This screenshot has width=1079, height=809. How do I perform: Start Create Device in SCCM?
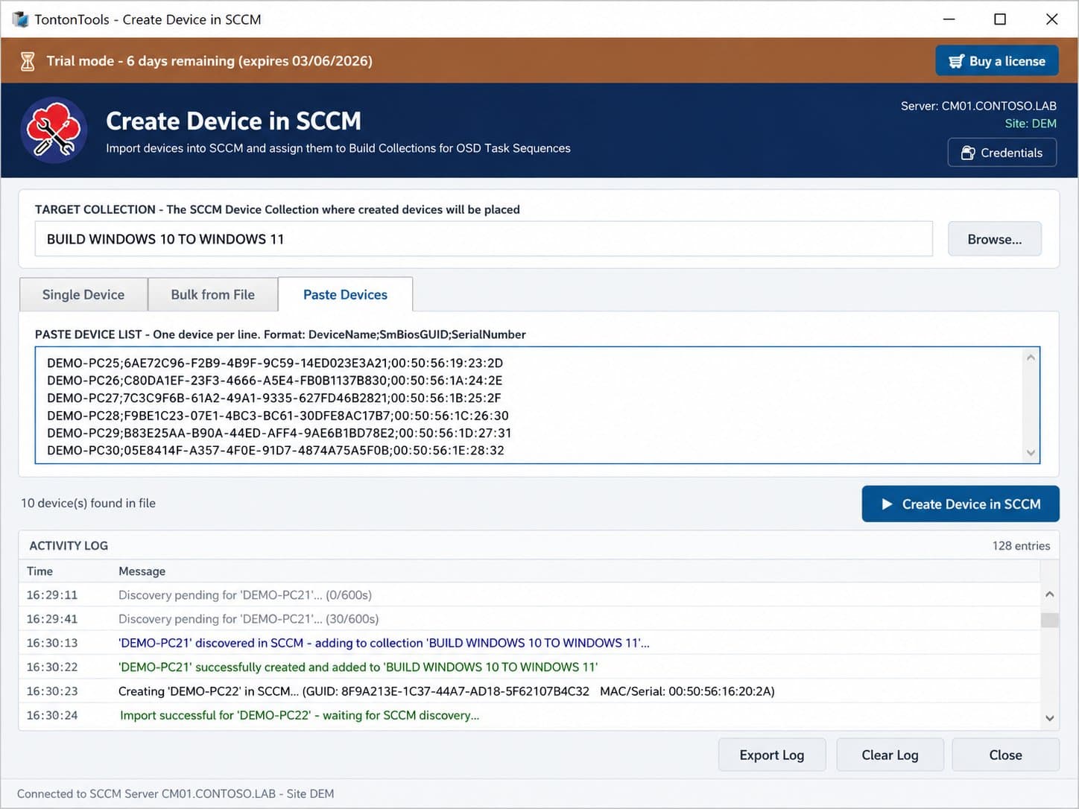pyautogui.click(x=960, y=504)
